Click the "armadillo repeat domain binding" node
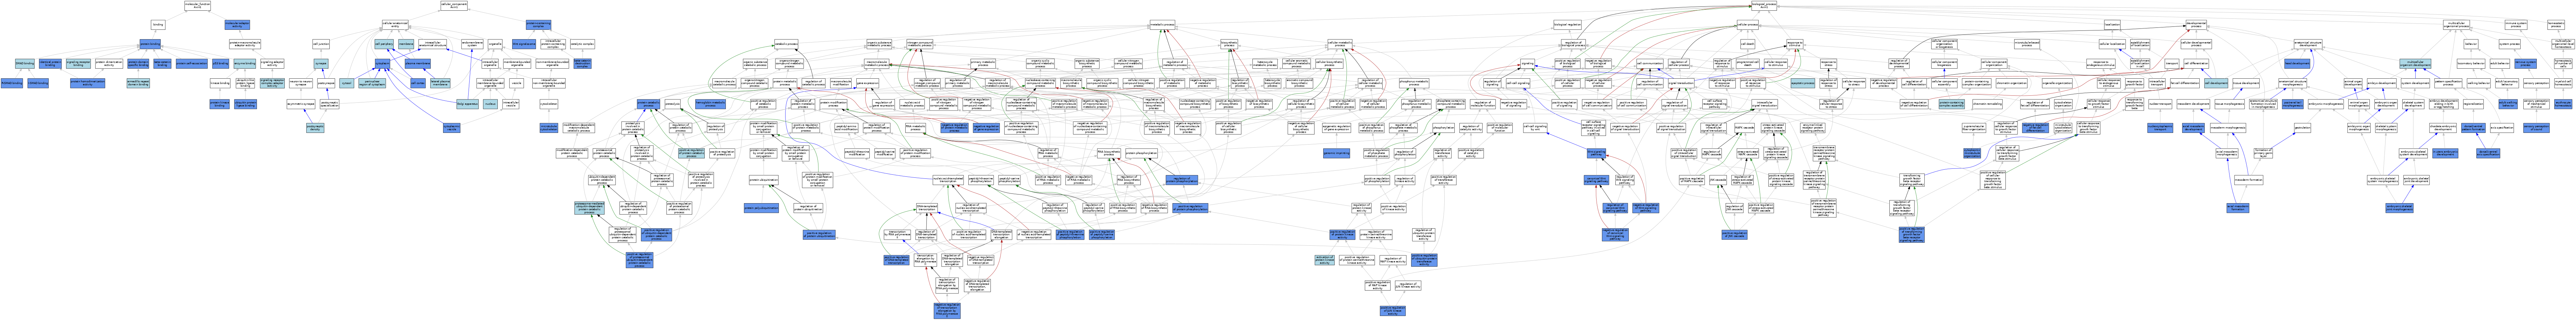 [138, 83]
